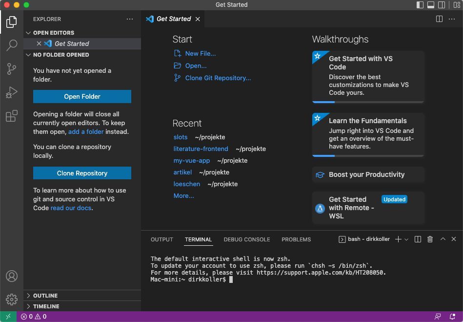Switch to the Problems panel tab
The width and height of the screenshot is (463, 322).
coord(296,239)
